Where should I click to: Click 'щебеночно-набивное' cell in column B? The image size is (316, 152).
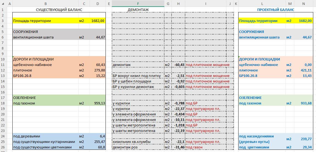45,65
